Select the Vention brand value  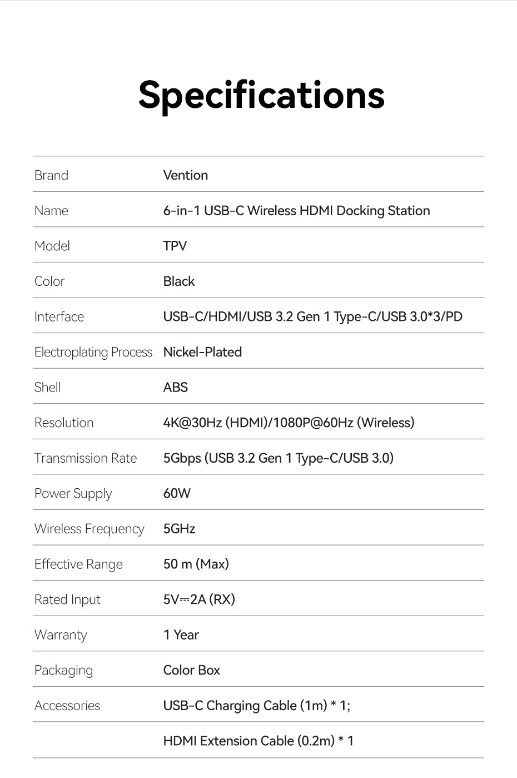click(x=186, y=175)
